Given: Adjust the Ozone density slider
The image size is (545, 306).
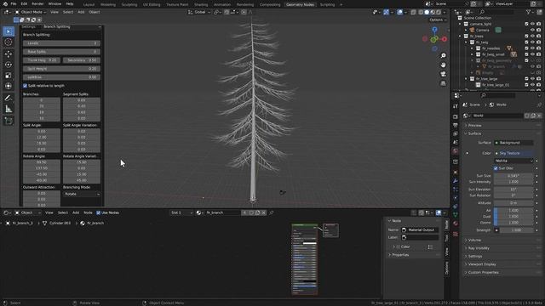Looking at the screenshot, I should pyautogui.click(x=513, y=223).
